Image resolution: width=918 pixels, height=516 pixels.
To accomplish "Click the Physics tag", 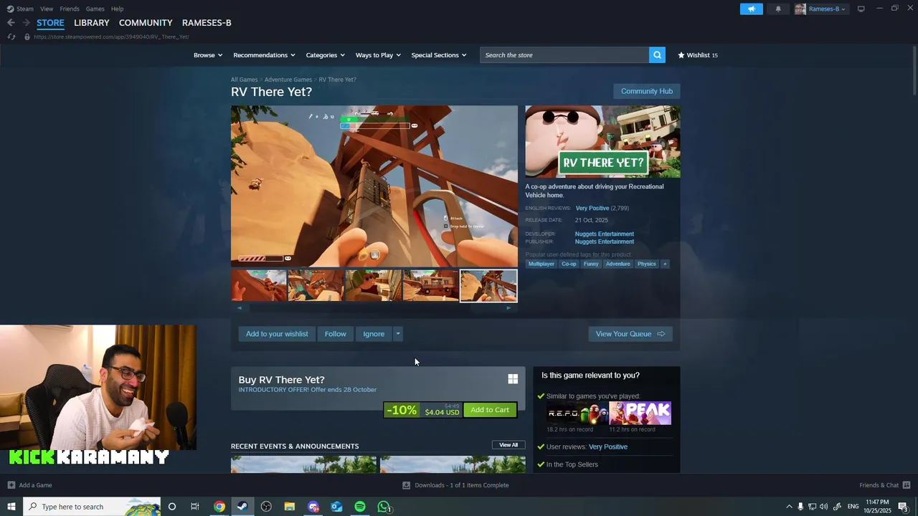I will click(647, 264).
